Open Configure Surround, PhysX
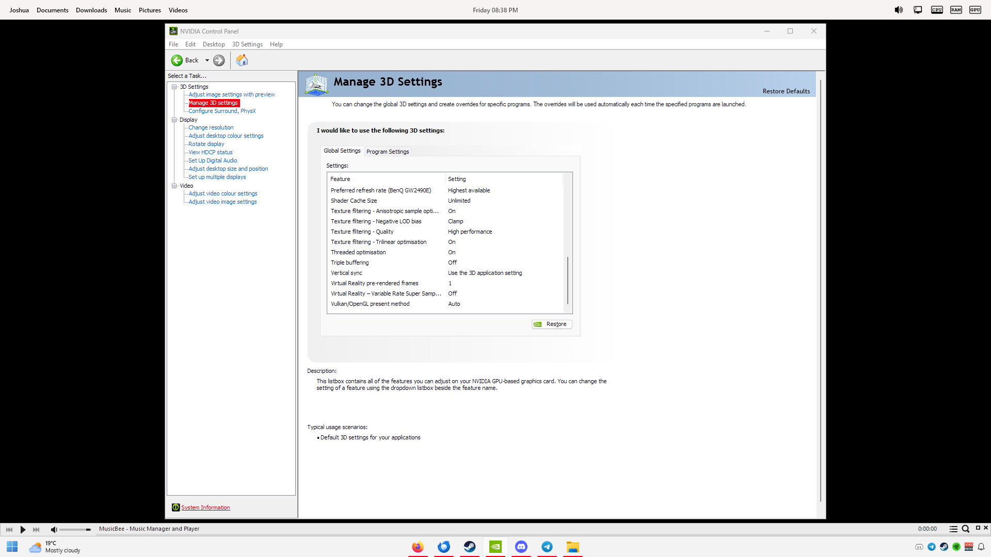This screenshot has height=557, width=991. 222,111
